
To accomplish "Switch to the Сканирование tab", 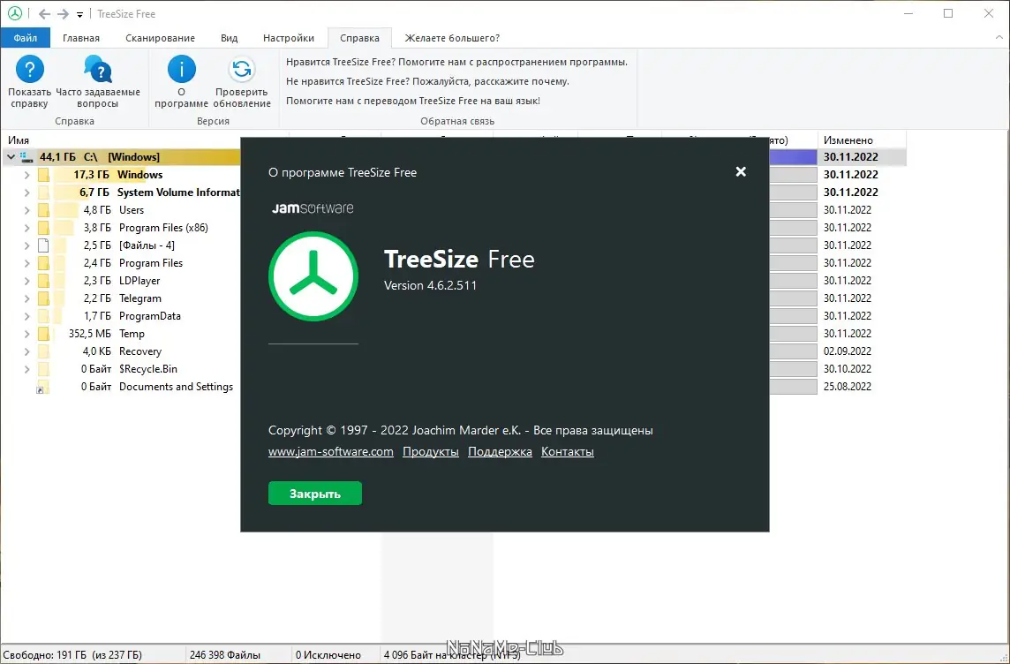I will [161, 38].
